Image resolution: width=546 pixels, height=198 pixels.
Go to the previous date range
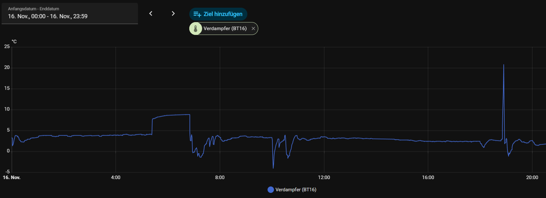click(151, 13)
